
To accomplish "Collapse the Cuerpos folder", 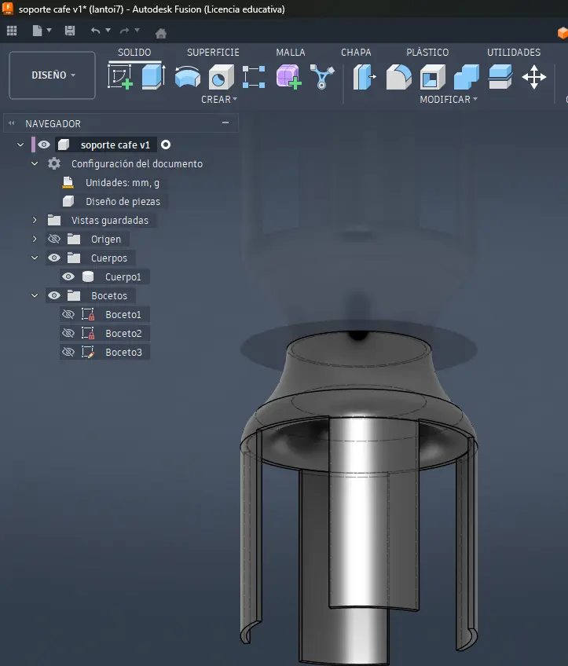I will coord(35,258).
